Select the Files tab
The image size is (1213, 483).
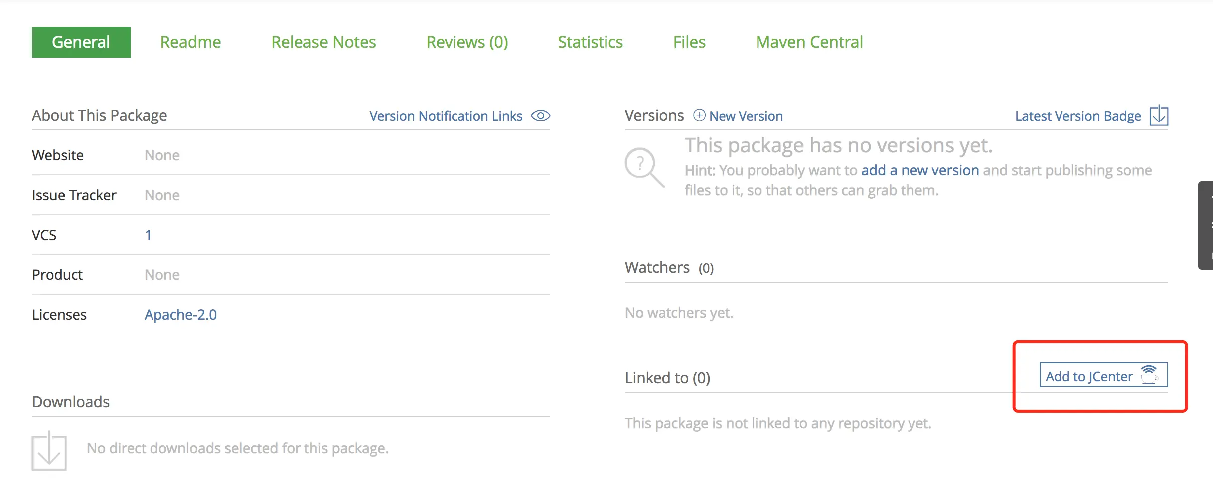click(x=689, y=42)
